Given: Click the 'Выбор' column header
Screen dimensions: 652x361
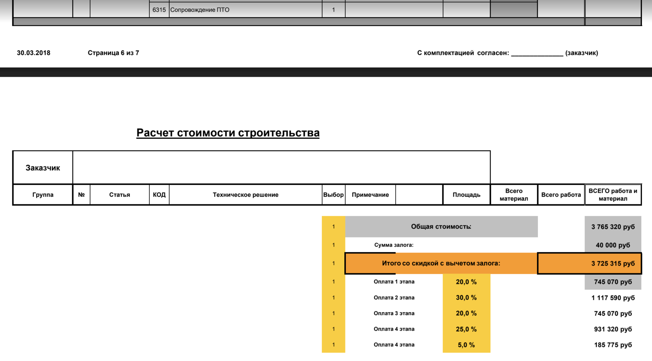Looking at the screenshot, I should pos(333,195).
